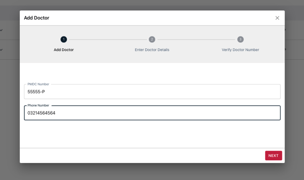Go to the Verify Doctor Number step
The height and width of the screenshot is (180, 304).
[x=241, y=50]
